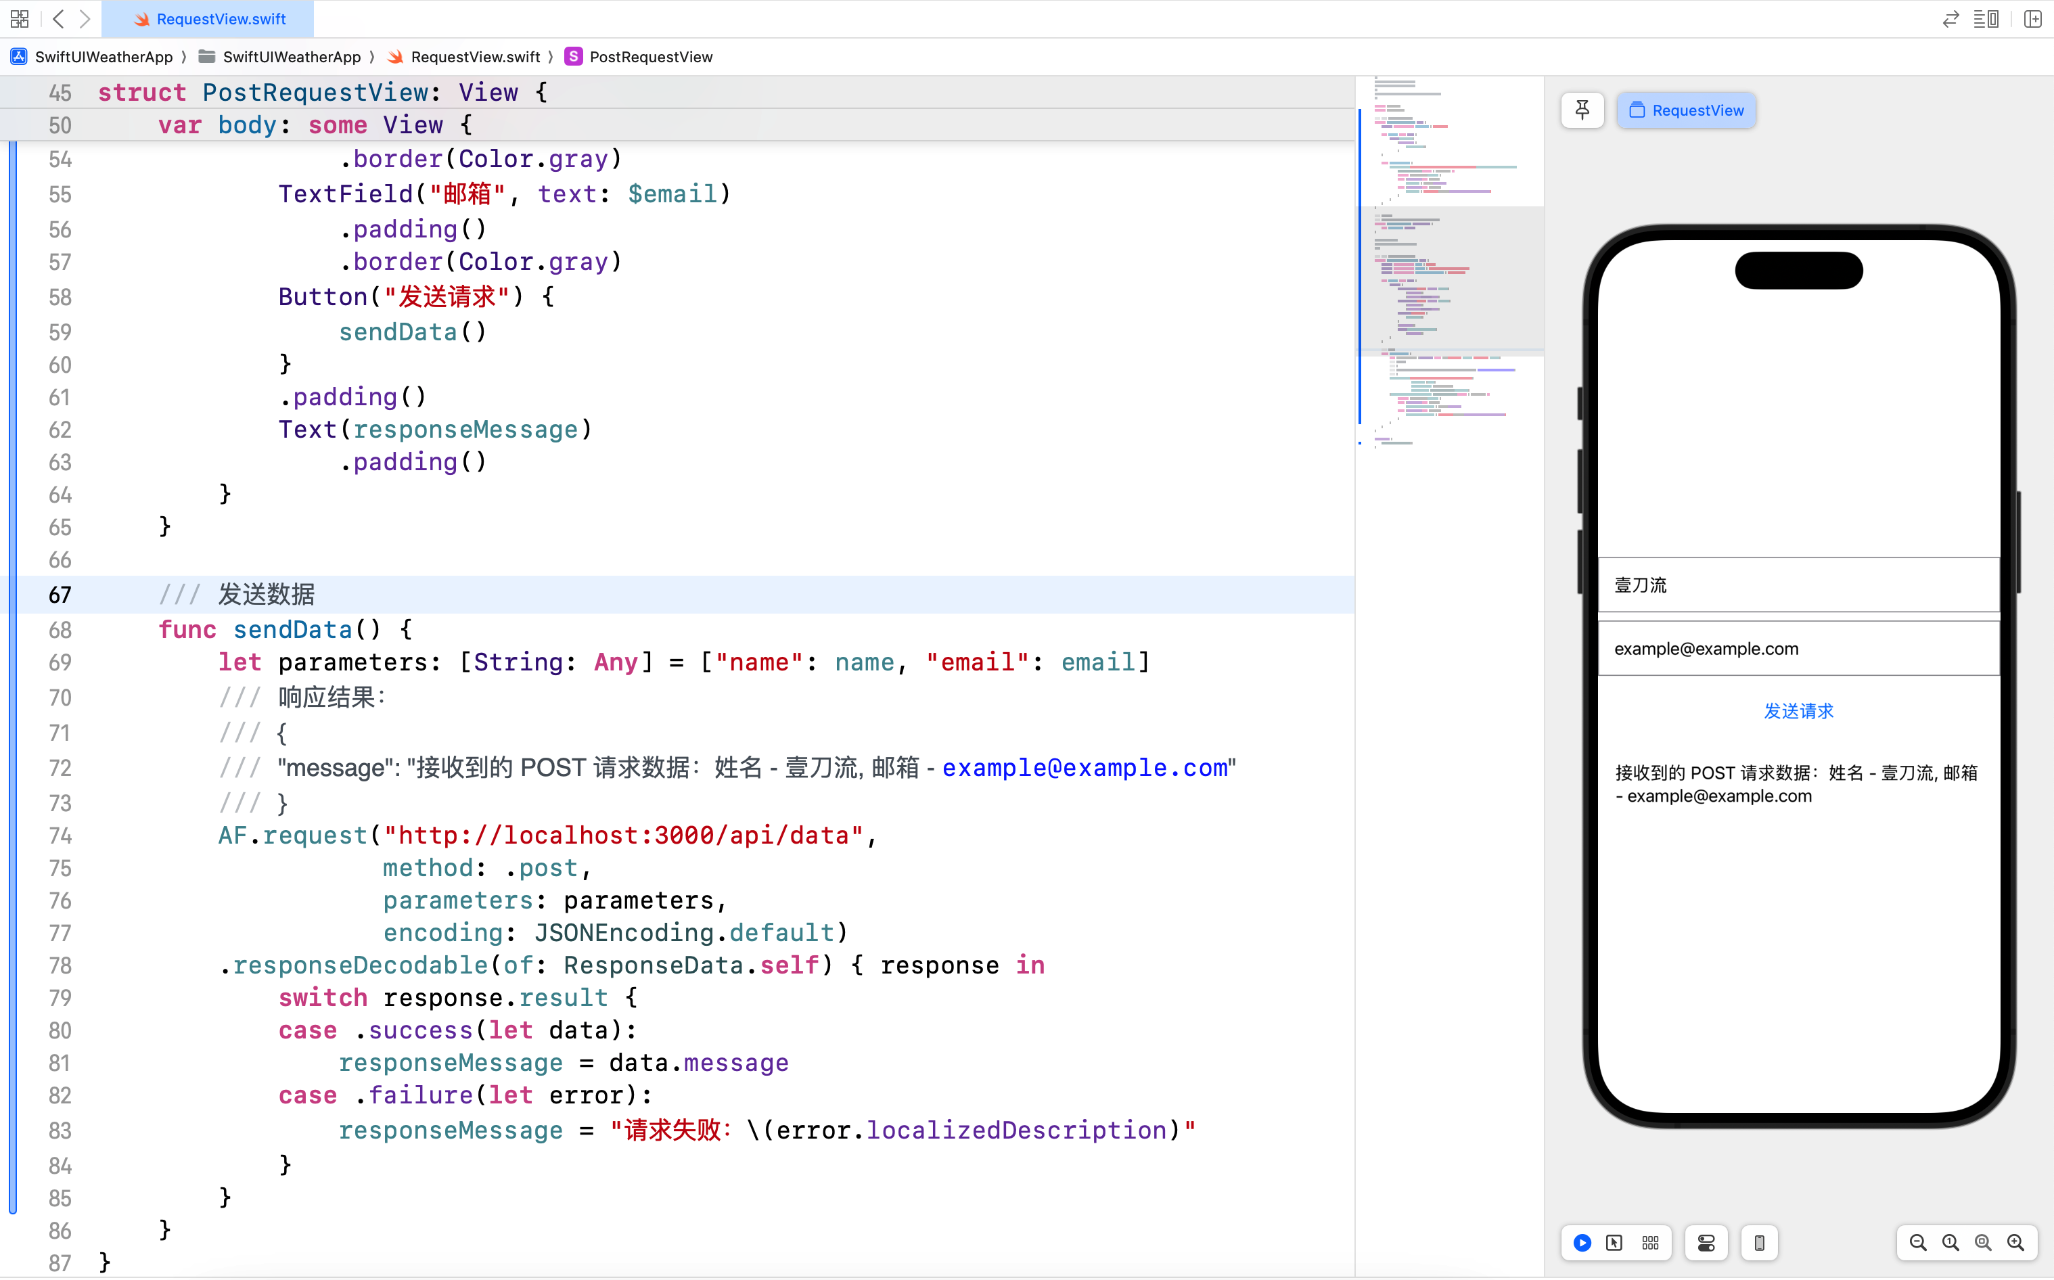Click the swap editor arrows icon
The height and width of the screenshot is (1280, 2054).
coord(1950,19)
